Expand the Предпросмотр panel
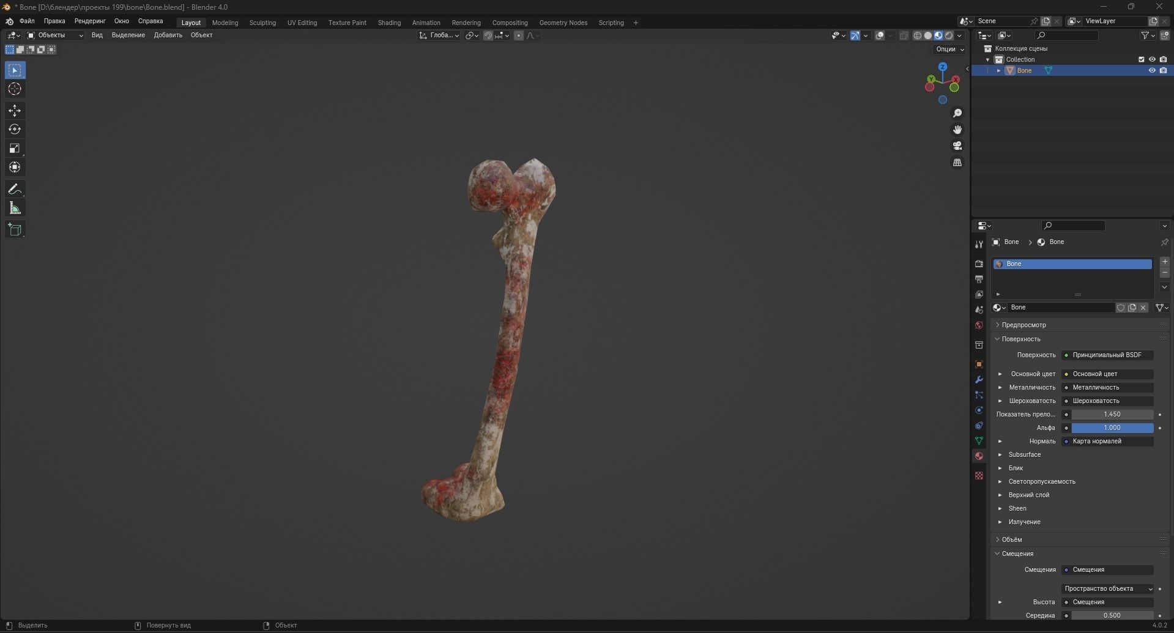This screenshot has height=633, width=1174. 1024,325
